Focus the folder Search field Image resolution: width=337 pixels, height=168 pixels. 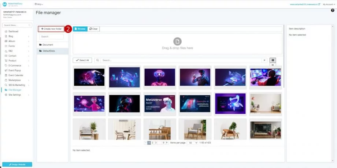tap(51, 37)
